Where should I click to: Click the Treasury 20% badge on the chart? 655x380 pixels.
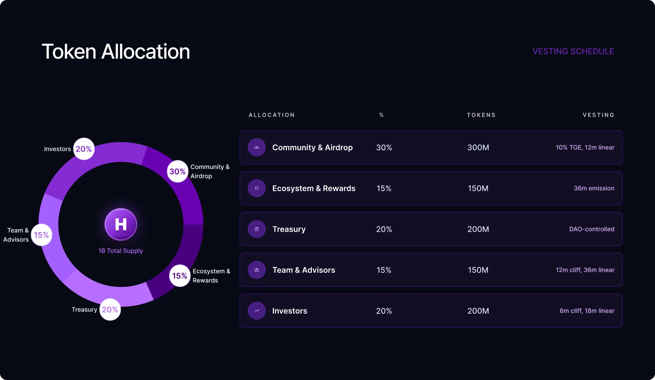pyautogui.click(x=110, y=309)
